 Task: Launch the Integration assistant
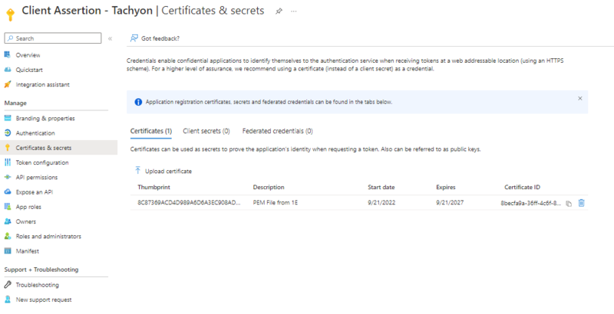[43, 84]
